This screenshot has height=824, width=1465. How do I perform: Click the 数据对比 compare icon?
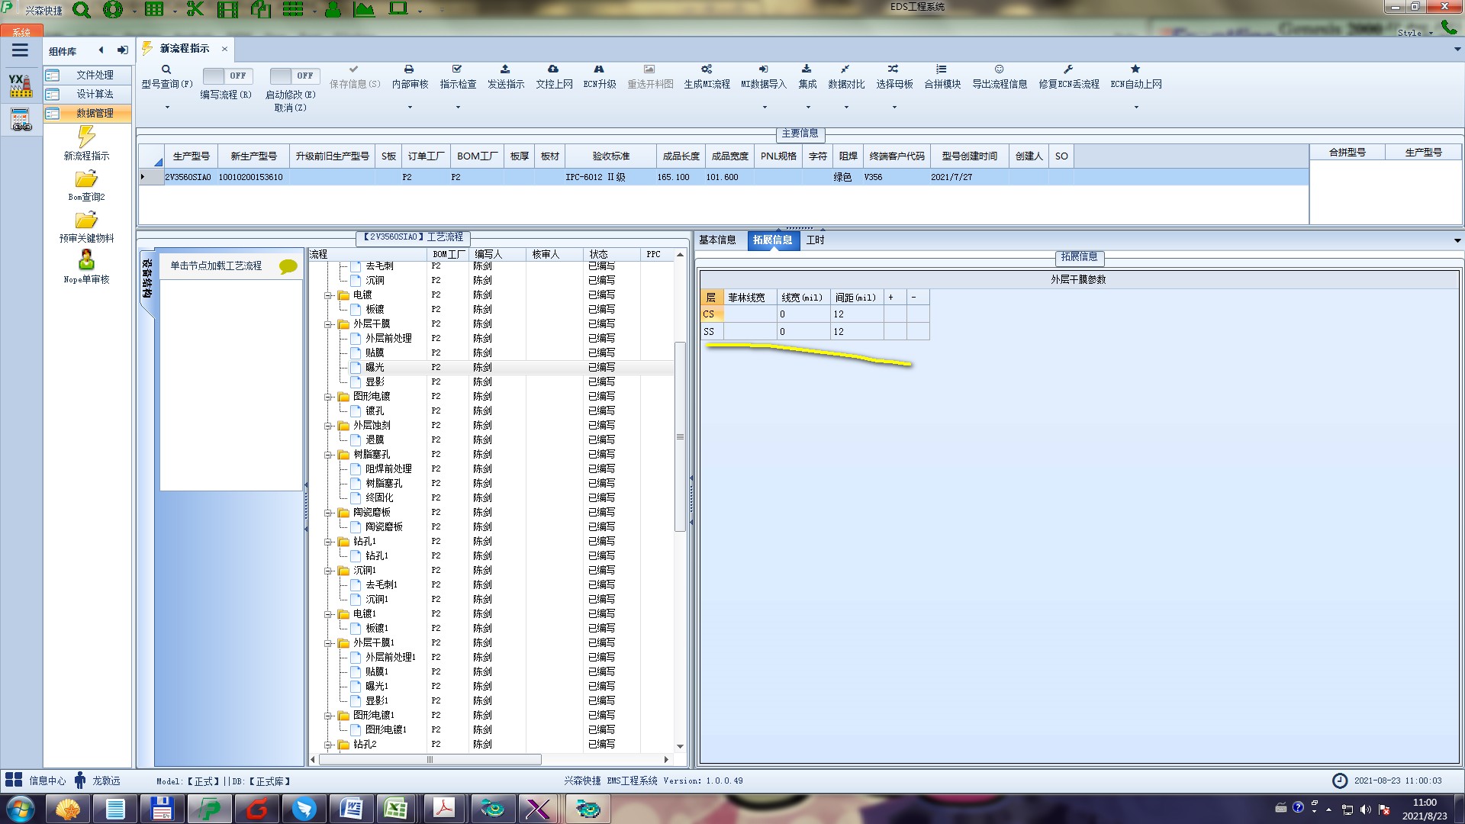coord(845,69)
